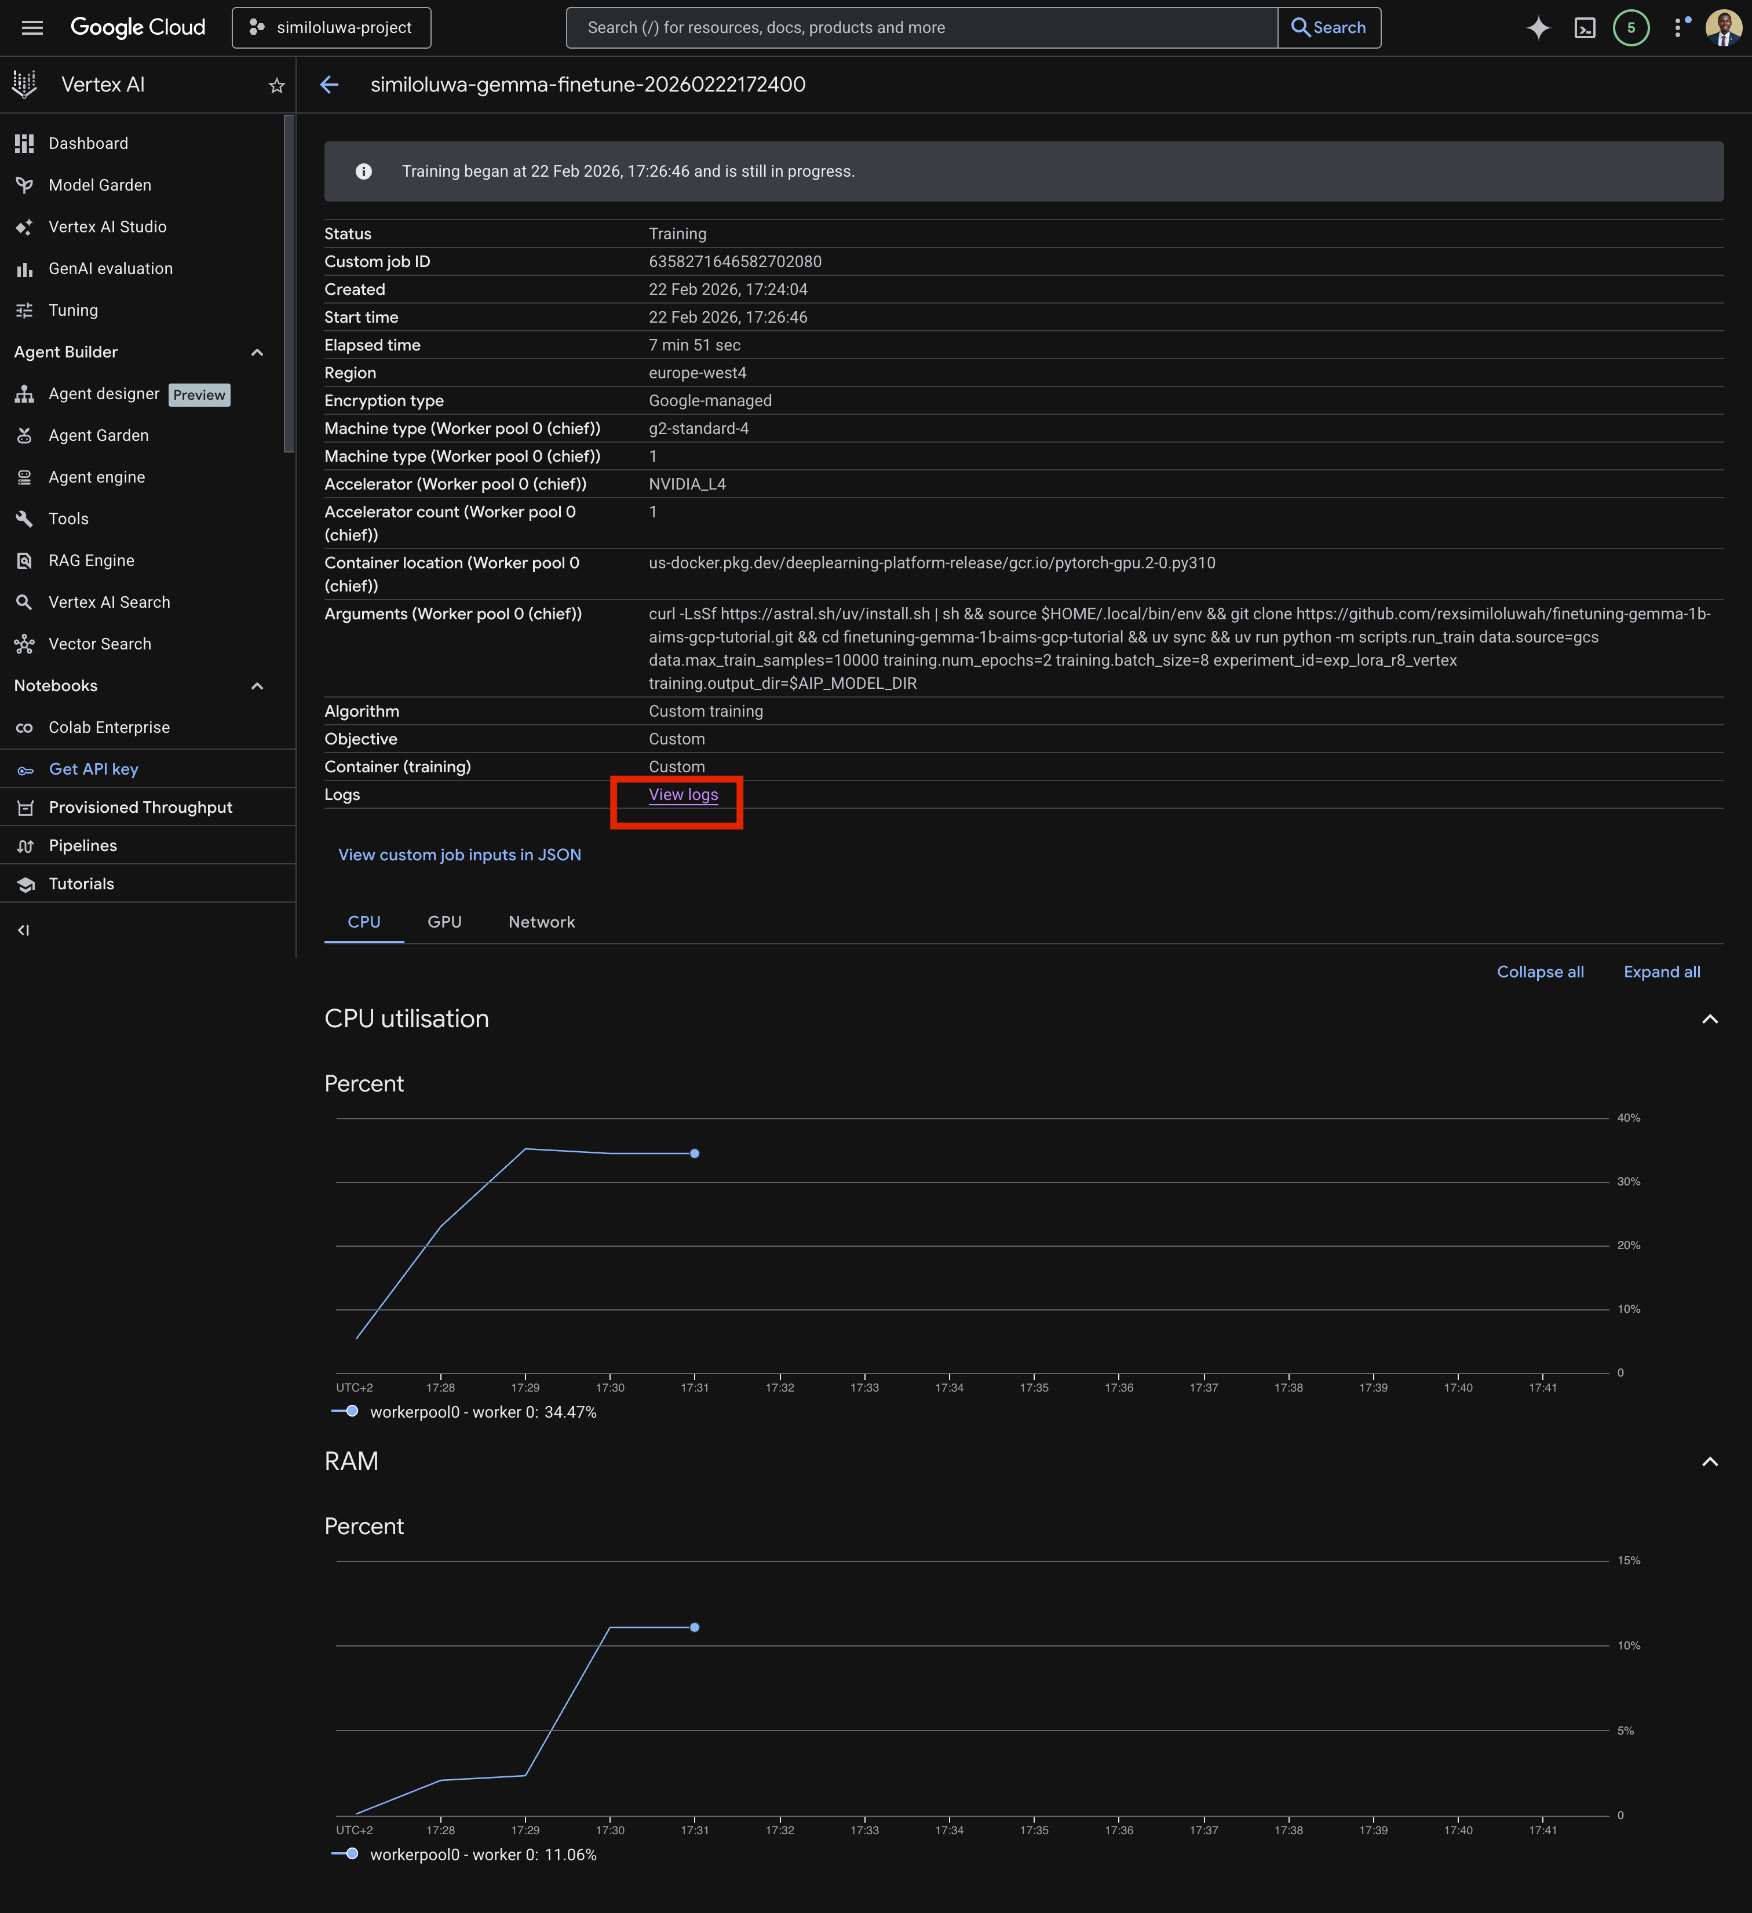Image resolution: width=1752 pixels, height=1913 pixels.
Task: Open the Tuning page
Action: 72,309
